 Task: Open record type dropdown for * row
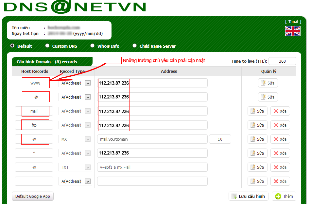pos(75,153)
